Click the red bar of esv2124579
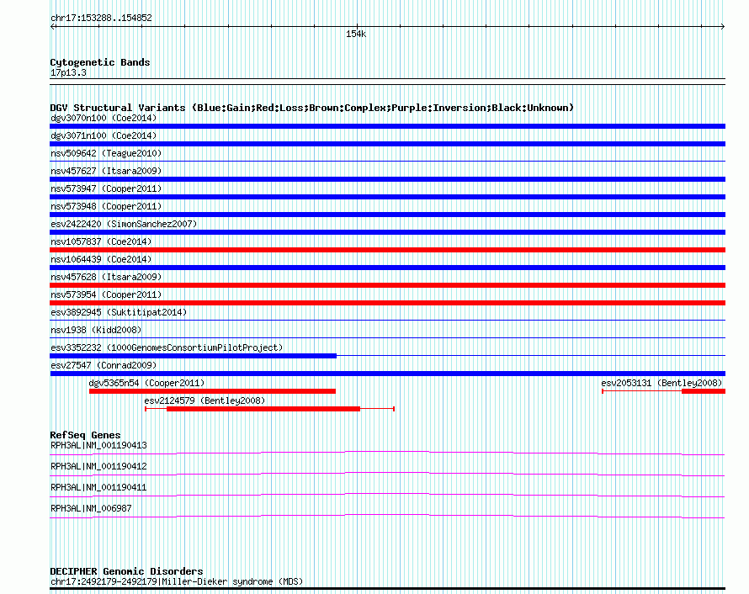Viewport: 749px width, 594px height. coord(263,409)
